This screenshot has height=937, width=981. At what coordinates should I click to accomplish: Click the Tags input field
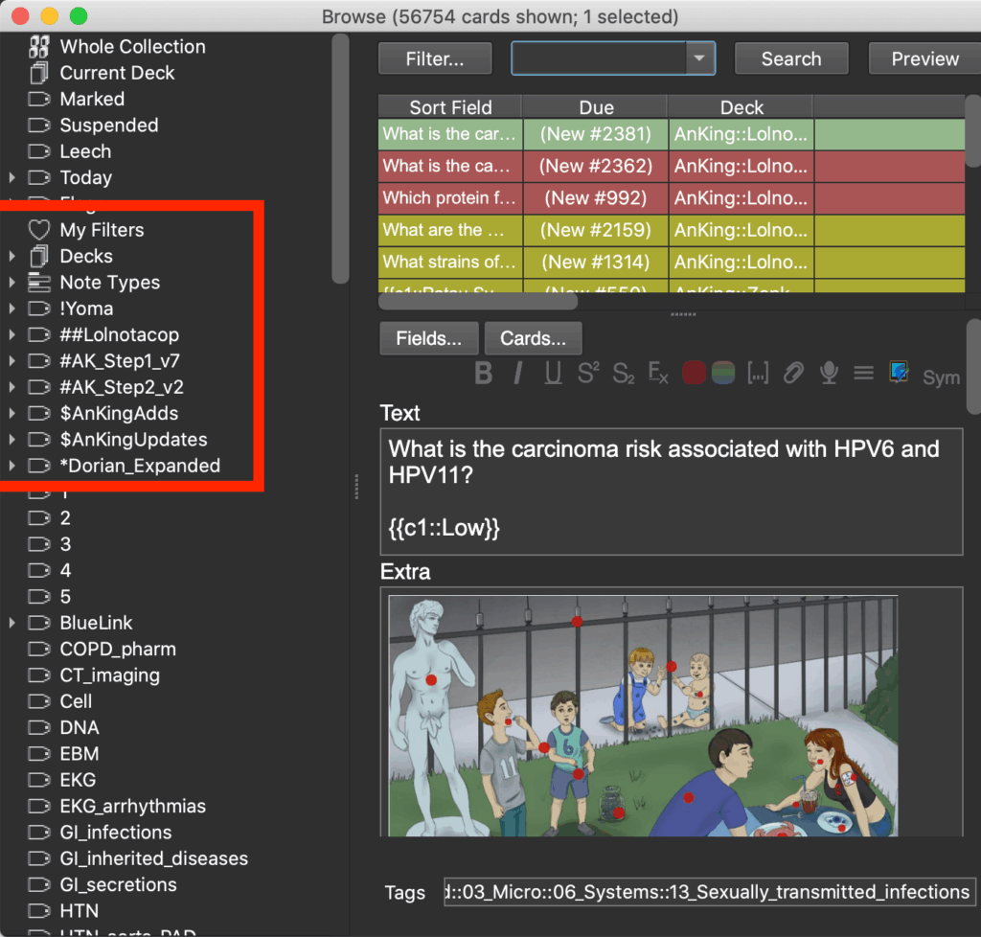pyautogui.click(x=709, y=892)
